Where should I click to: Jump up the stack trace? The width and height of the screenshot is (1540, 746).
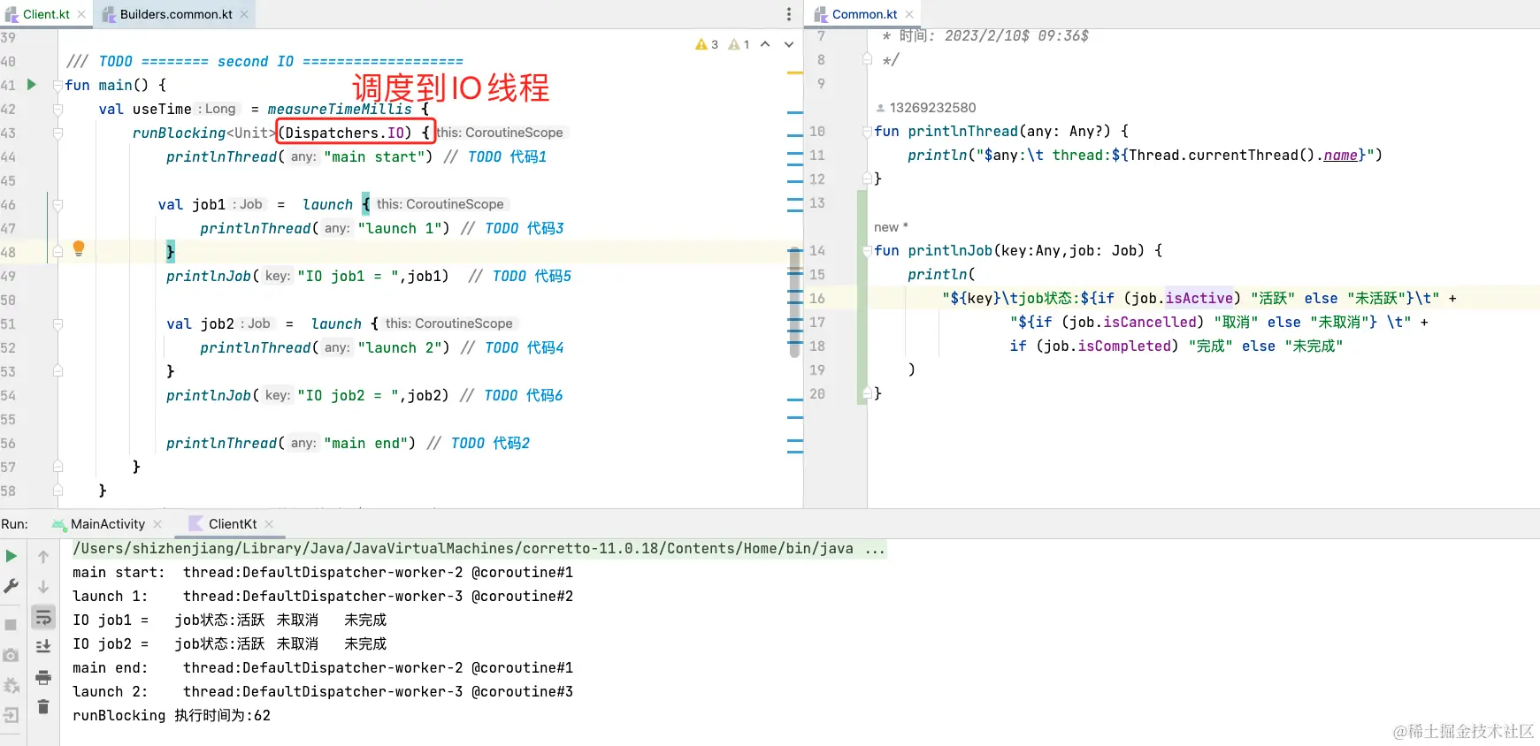pos(43,557)
